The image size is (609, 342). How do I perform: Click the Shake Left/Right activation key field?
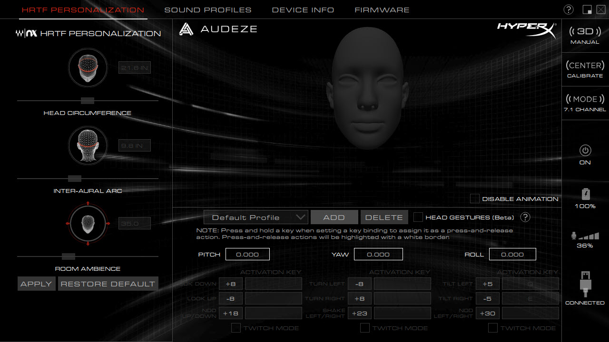point(403,313)
